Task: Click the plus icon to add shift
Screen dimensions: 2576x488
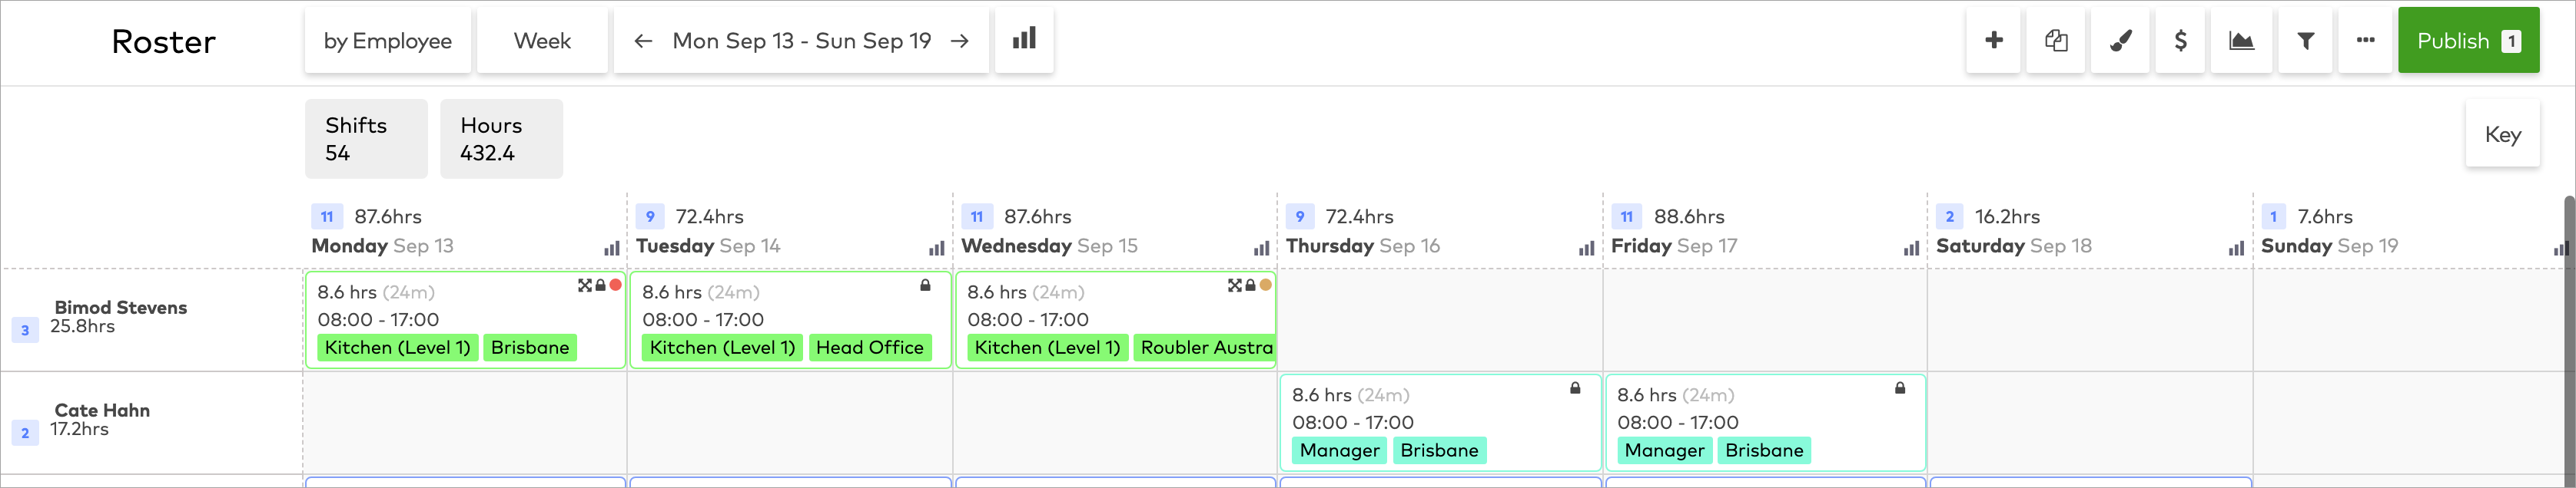Action: pos(1993,40)
